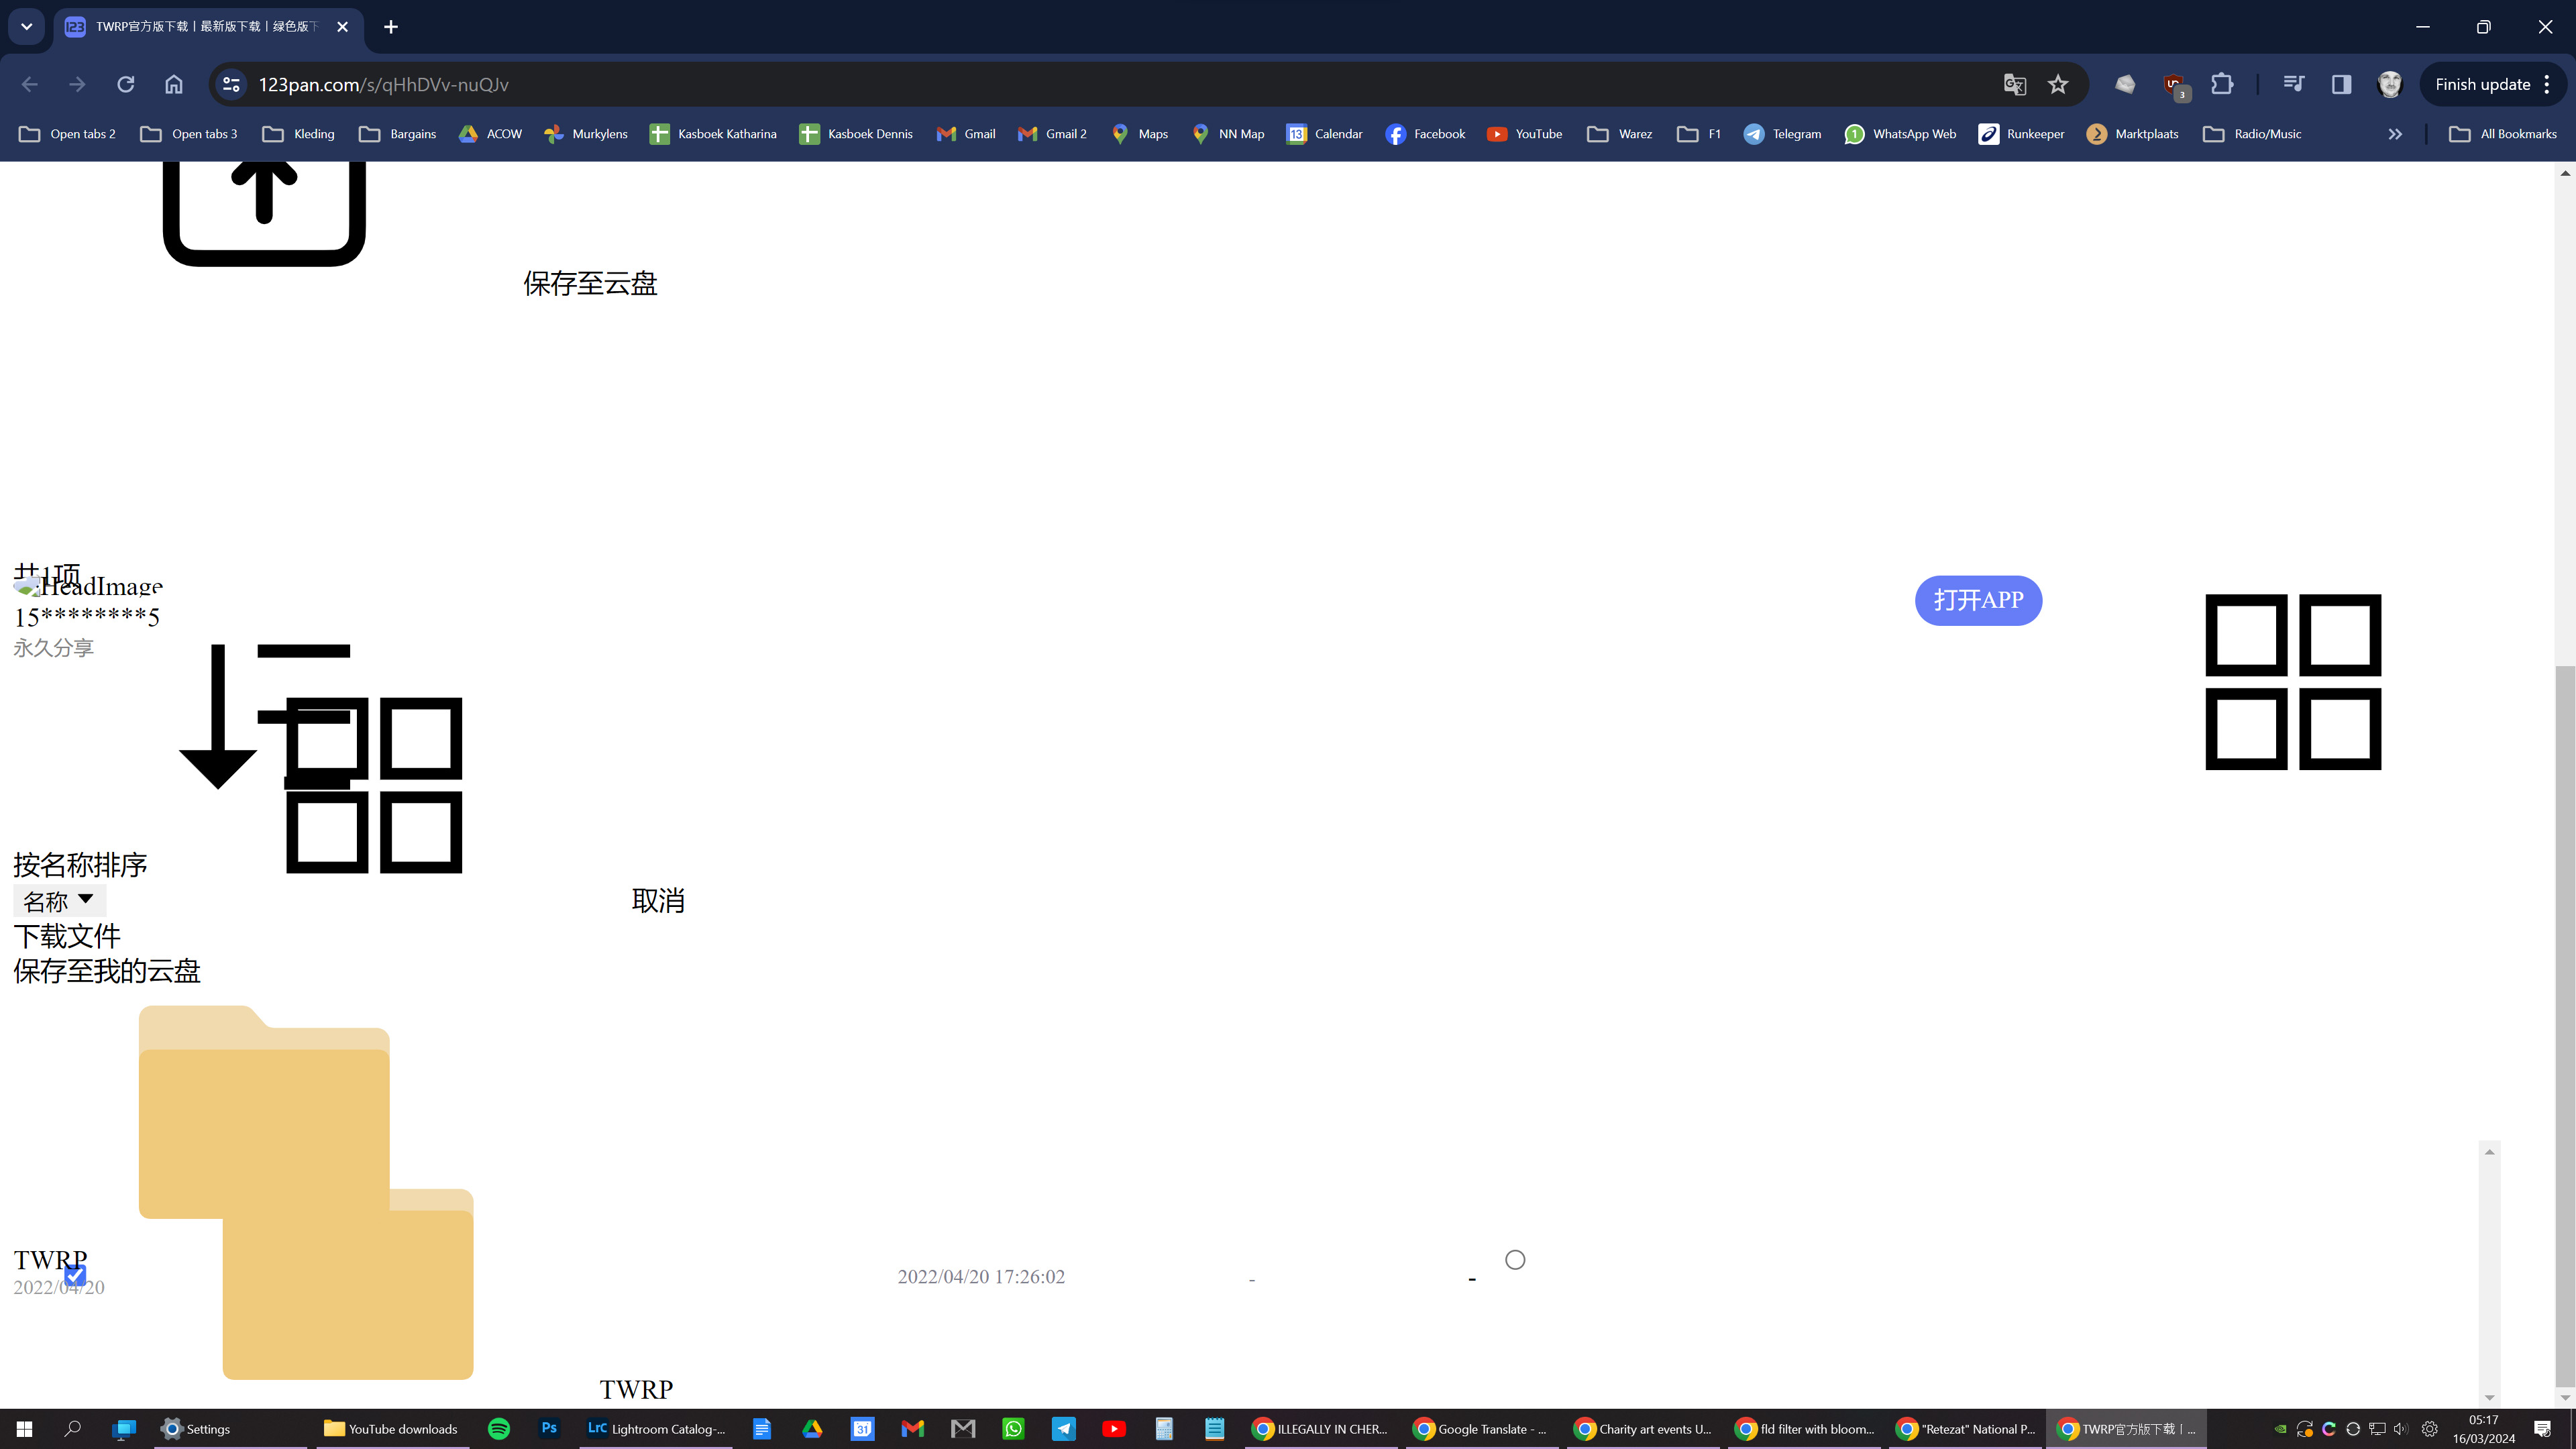Click the grid squares icon beside sort arrow
The image size is (2576, 1449).
click(374, 785)
